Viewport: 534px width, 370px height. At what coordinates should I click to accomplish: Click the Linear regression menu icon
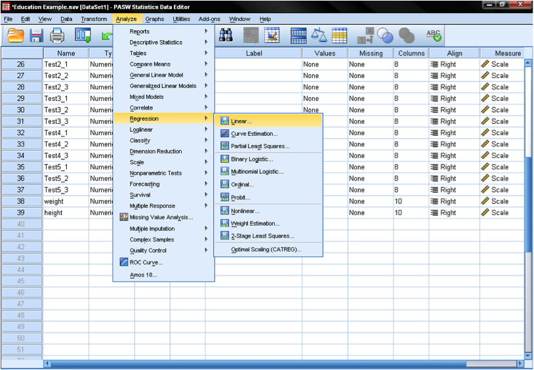tap(224, 121)
